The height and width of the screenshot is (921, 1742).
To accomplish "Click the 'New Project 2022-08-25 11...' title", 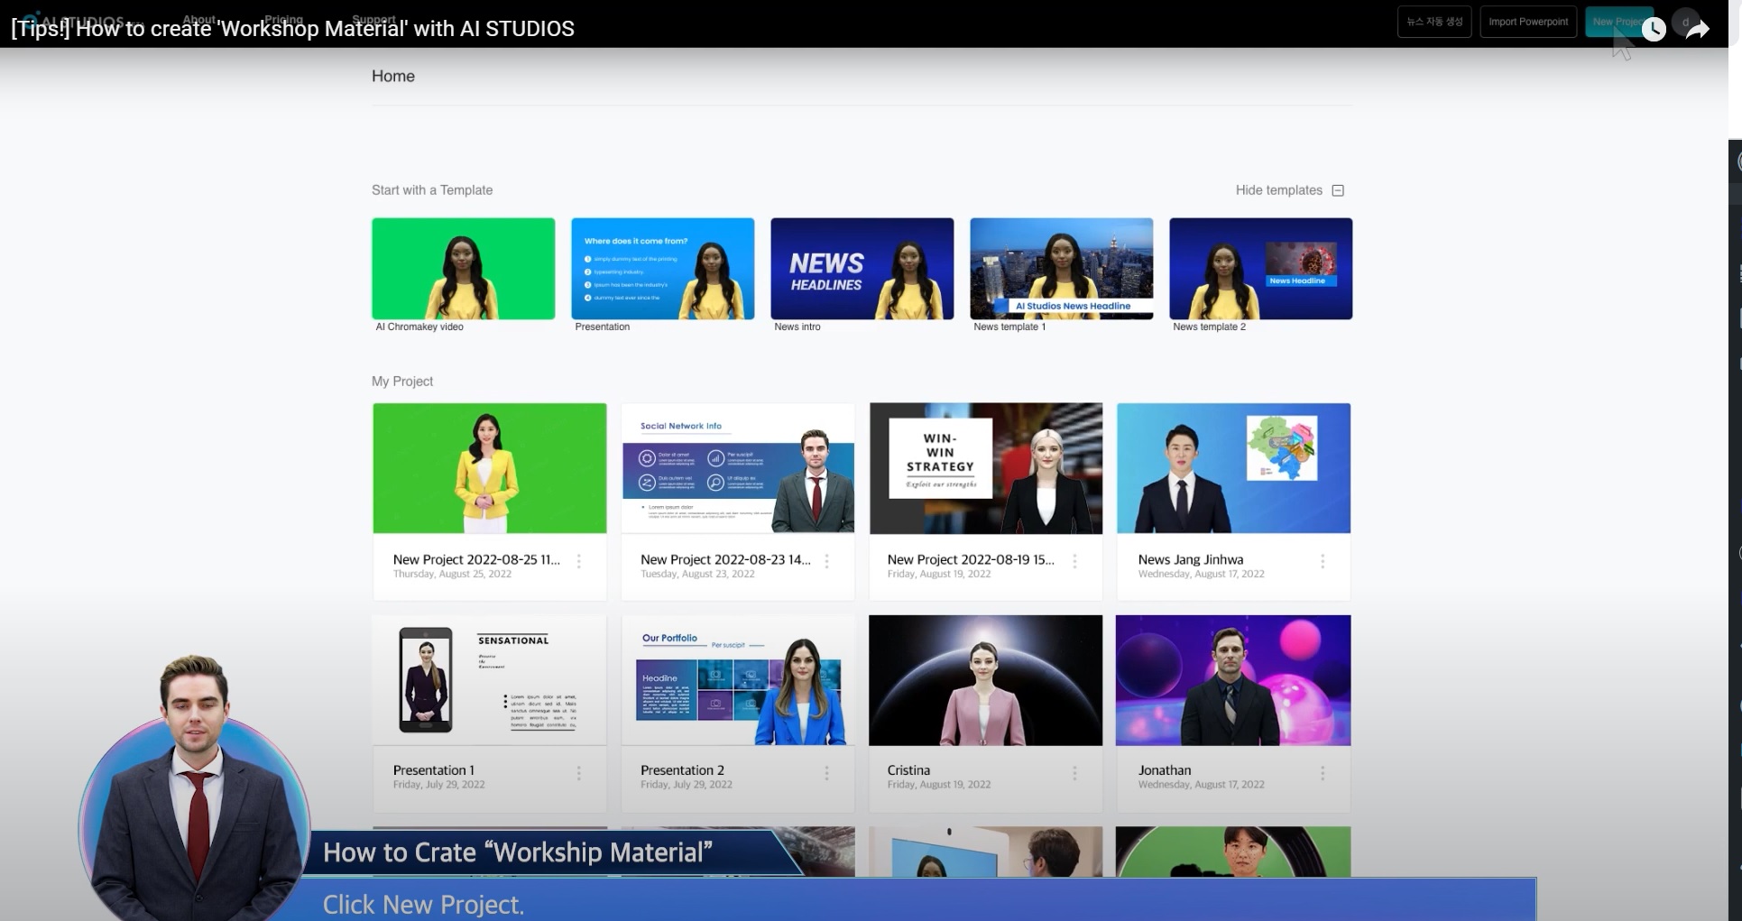I will click(476, 559).
